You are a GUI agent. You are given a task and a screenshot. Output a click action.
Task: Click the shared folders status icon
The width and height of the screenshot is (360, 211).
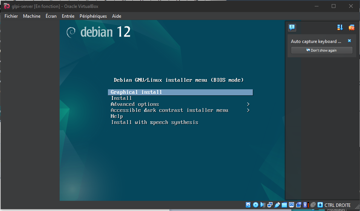(284, 205)
